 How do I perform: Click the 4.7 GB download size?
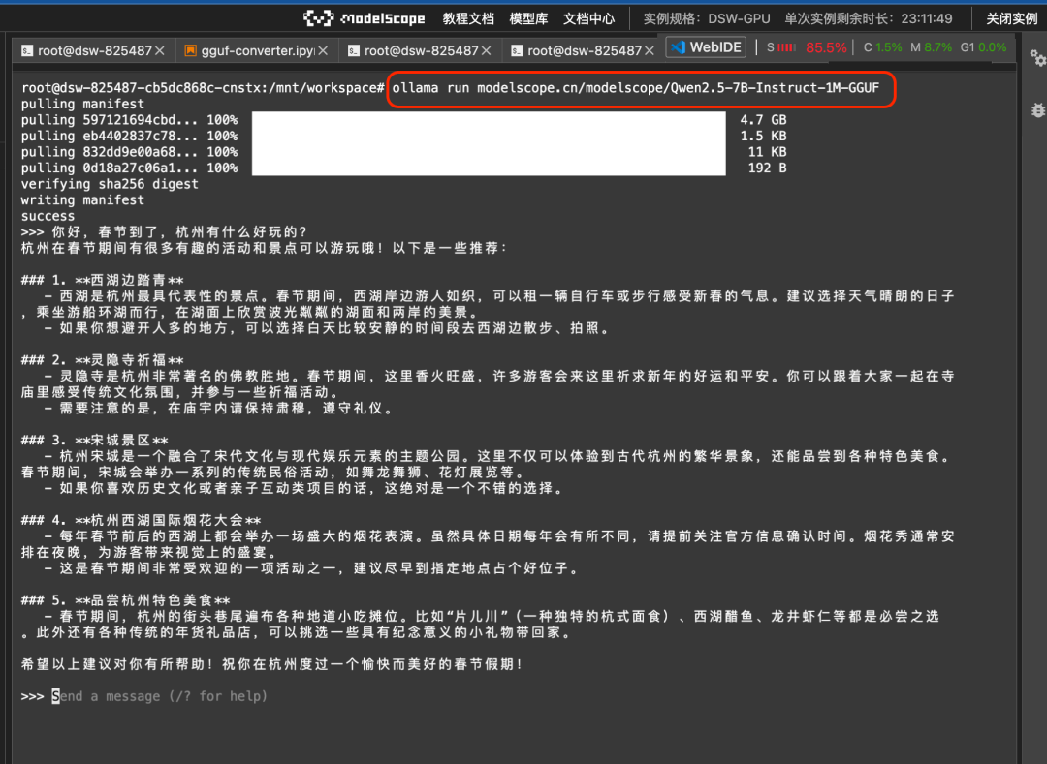tap(763, 120)
